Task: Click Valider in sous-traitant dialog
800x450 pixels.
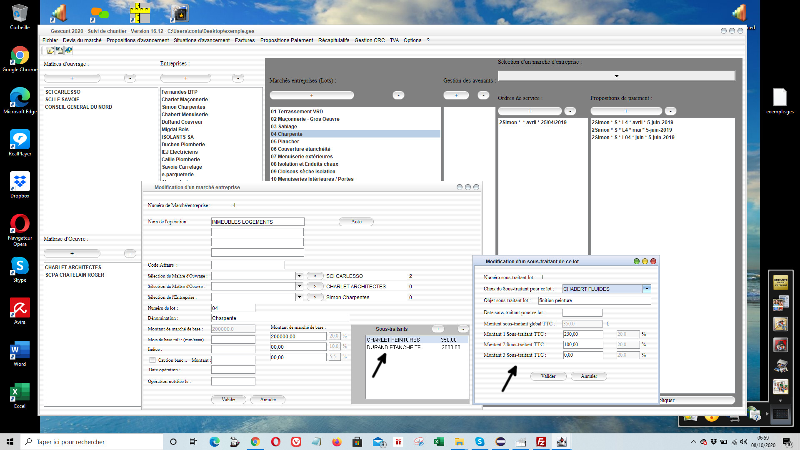Action: point(548,376)
